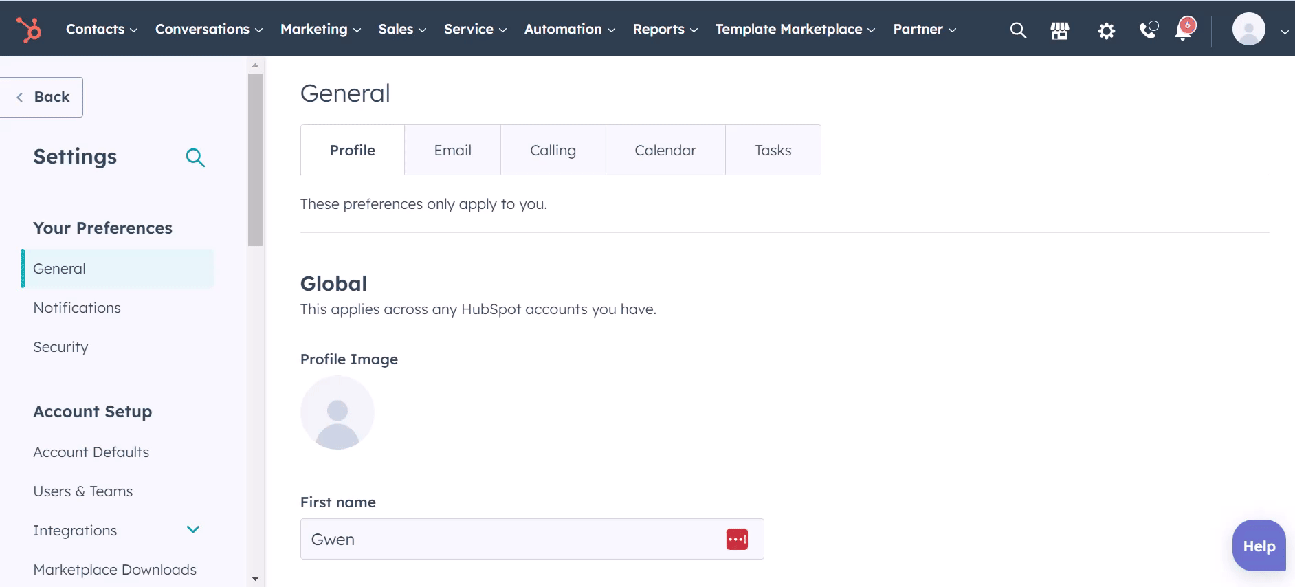Image resolution: width=1295 pixels, height=587 pixels.
Task: Open the Conversations menu
Action: (209, 29)
